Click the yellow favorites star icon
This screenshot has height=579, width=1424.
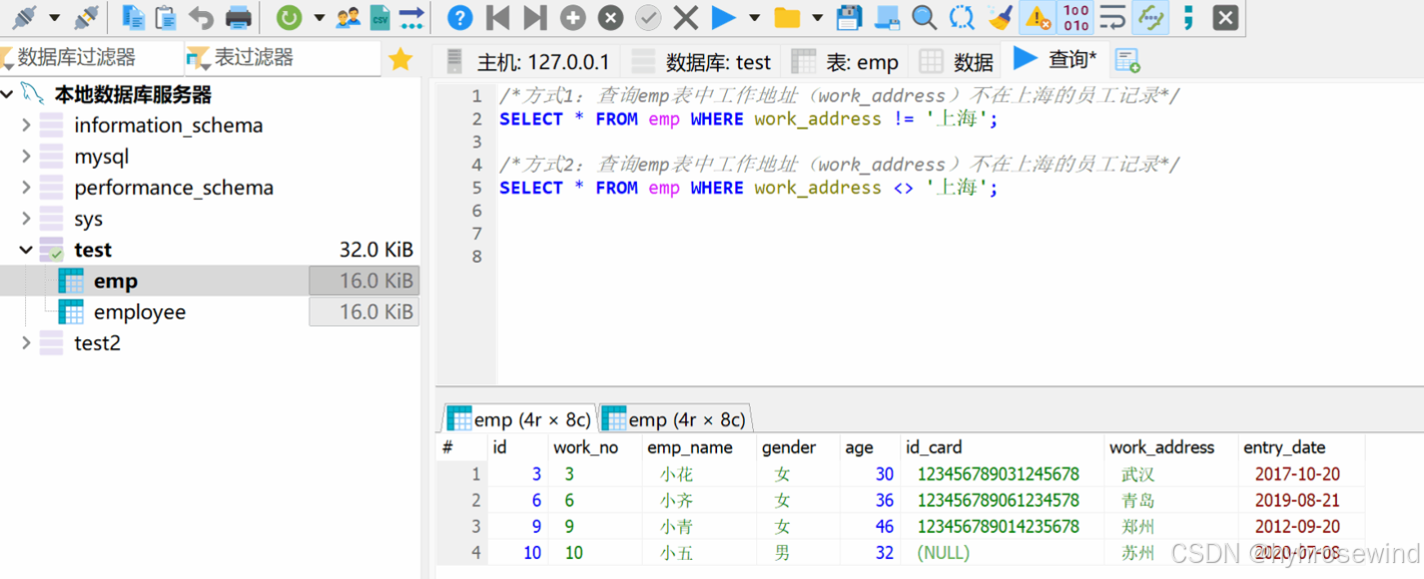tap(400, 59)
